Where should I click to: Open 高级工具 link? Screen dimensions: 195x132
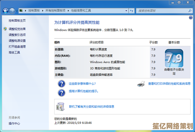pos(14,52)
